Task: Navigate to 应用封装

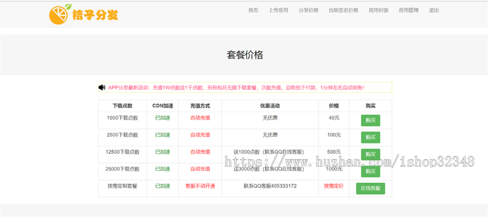Action: click(x=378, y=10)
